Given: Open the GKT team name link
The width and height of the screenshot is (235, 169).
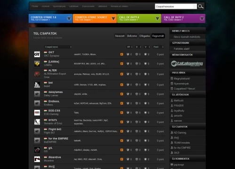Looking at the screenshot, I should [x=51, y=52].
